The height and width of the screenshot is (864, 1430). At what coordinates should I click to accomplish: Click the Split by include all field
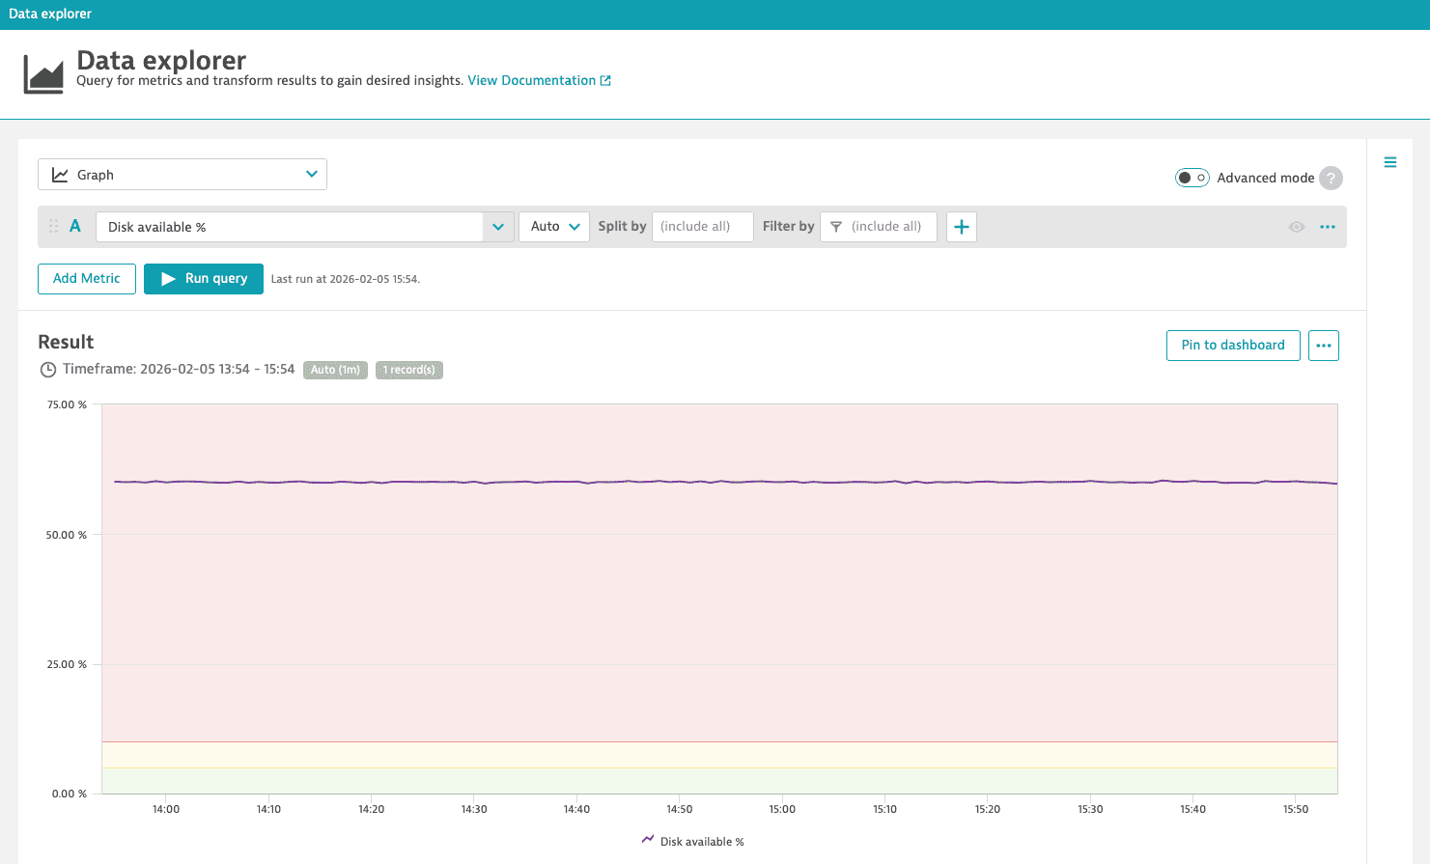click(702, 226)
